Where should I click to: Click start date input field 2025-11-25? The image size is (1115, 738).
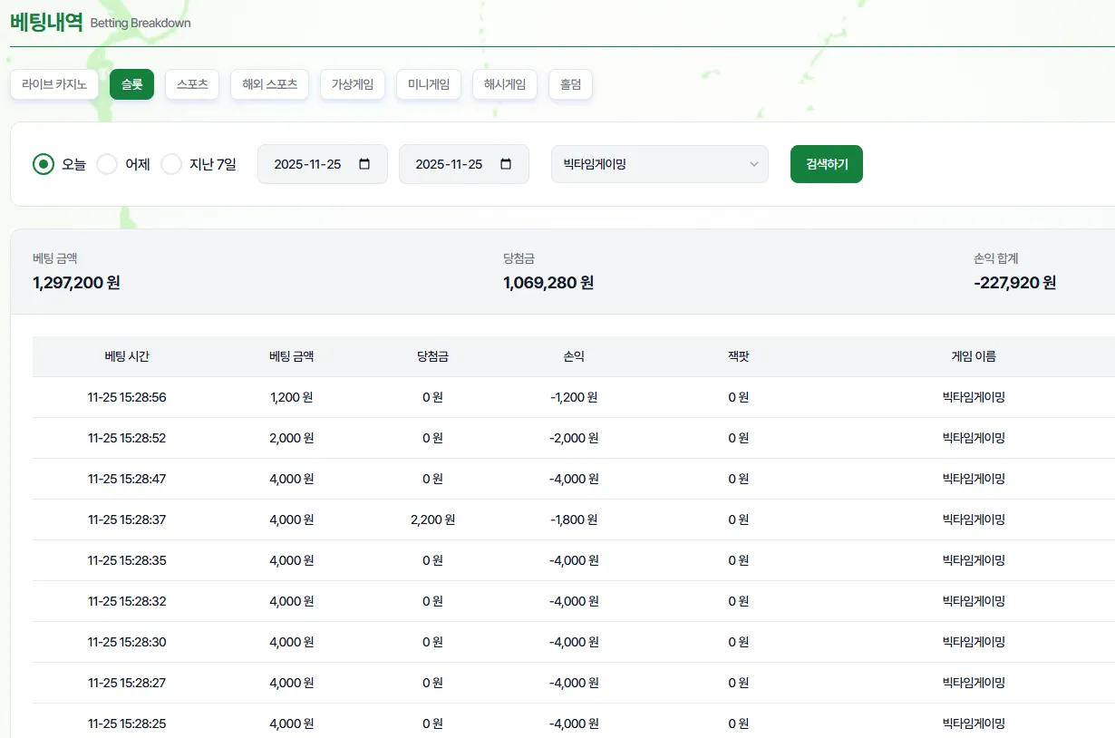pyautogui.click(x=323, y=164)
